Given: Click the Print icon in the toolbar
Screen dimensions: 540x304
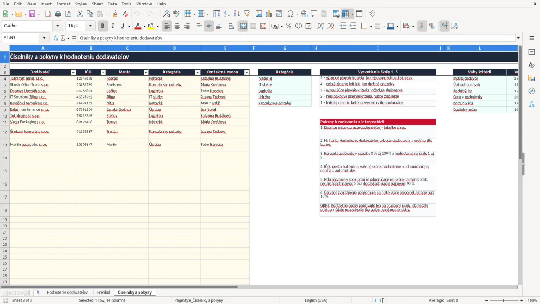Looking at the screenshot, I should click(58, 14).
